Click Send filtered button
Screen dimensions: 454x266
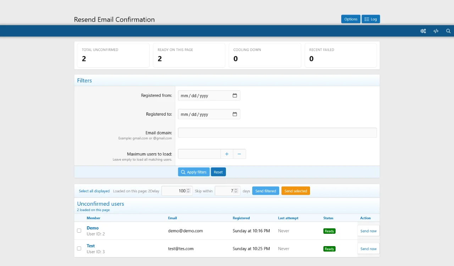click(x=265, y=191)
